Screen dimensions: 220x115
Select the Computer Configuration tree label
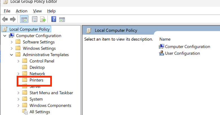click(39, 36)
